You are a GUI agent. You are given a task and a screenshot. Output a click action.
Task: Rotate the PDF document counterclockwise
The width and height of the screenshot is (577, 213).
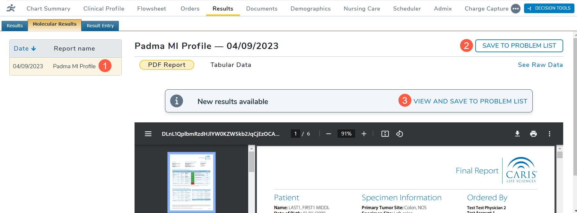399,134
